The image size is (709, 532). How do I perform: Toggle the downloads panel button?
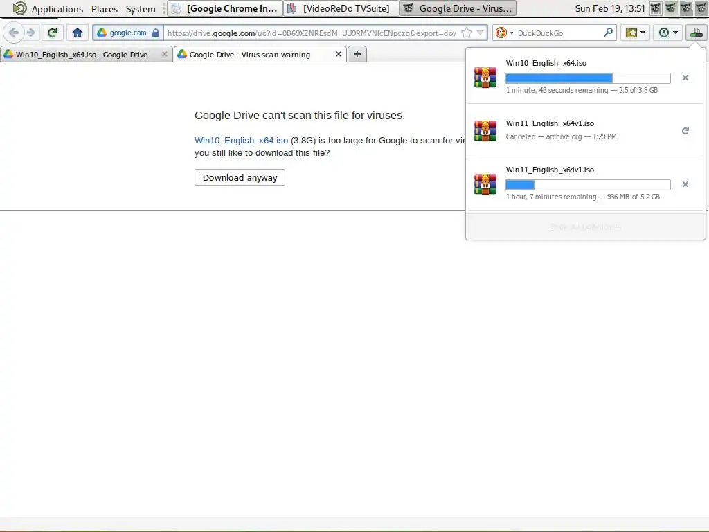coord(696,33)
